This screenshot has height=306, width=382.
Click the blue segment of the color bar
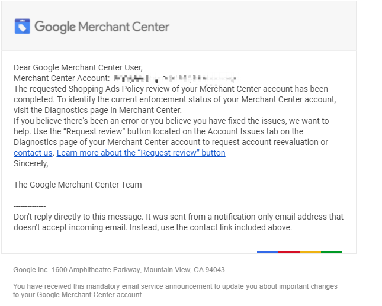point(267,252)
